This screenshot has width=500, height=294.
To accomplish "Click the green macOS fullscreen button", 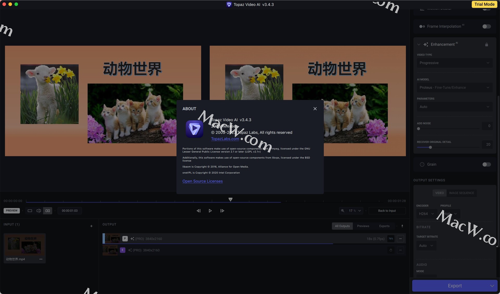I will click(x=16, y=4).
